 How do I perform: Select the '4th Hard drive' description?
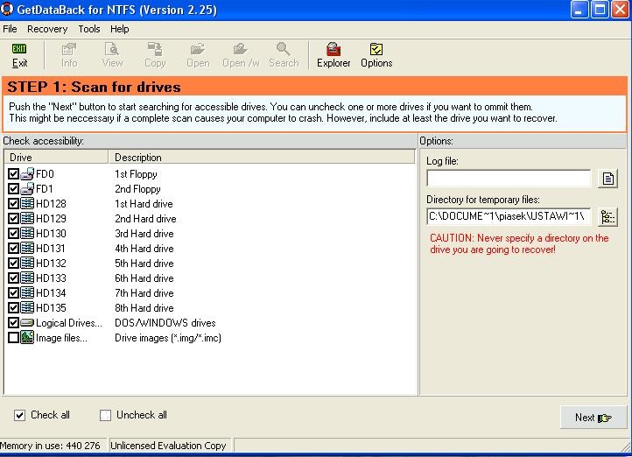144,249
